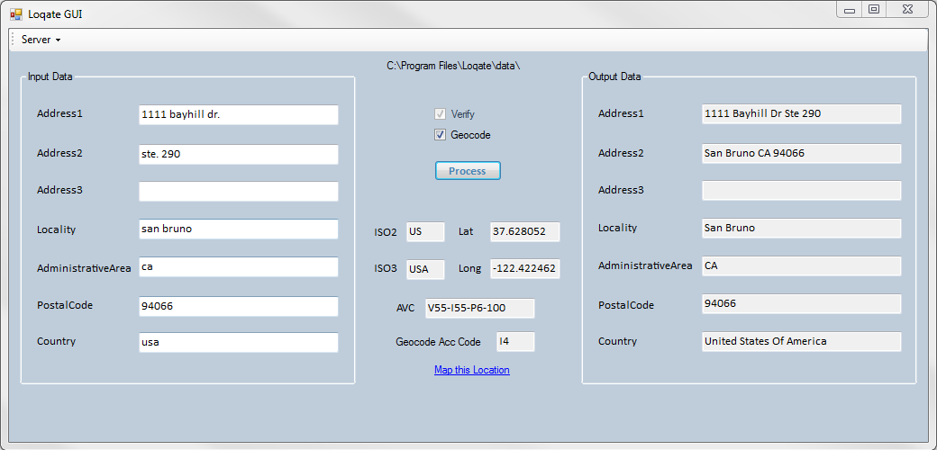Minimize the Loqate GUI window

coord(849,10)
